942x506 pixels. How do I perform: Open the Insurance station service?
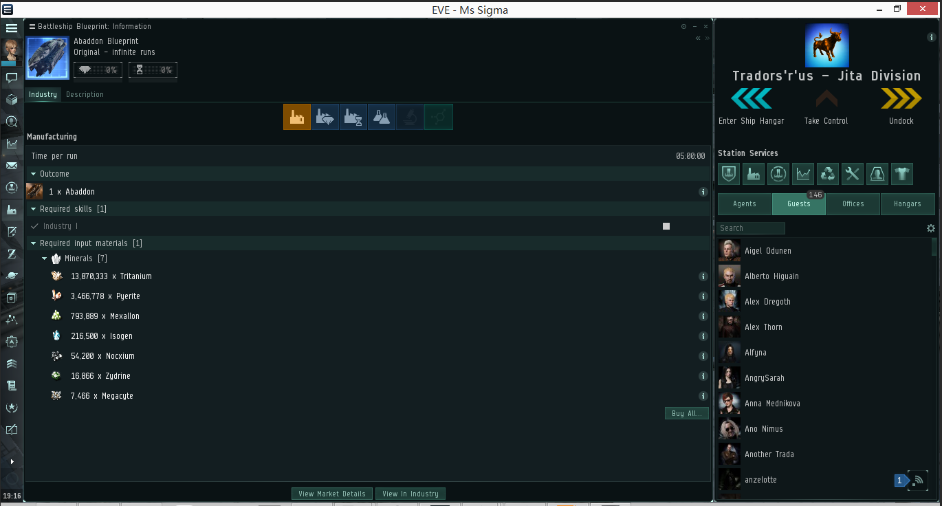coord(729,174)
